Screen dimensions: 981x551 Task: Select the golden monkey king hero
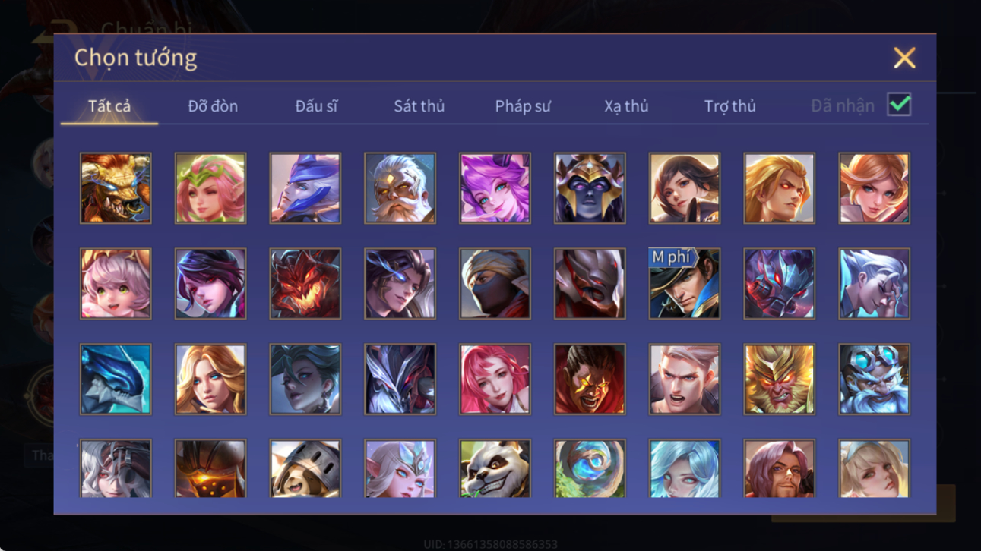(x=780, y=379)
